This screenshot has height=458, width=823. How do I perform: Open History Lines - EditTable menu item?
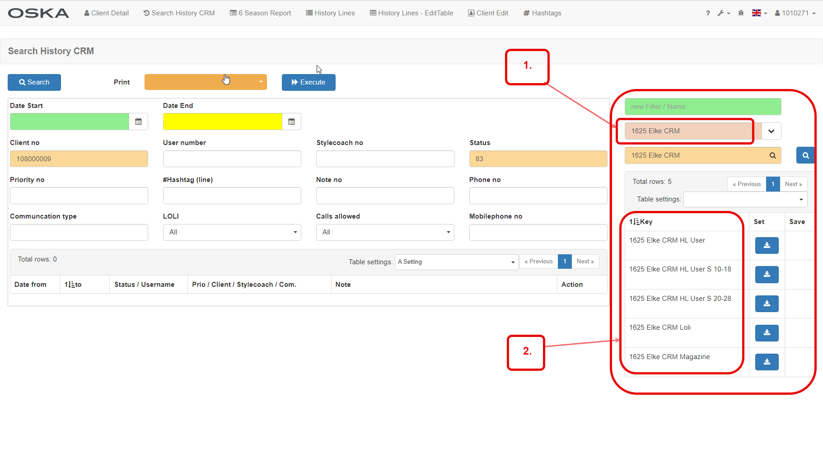coord(411,13)
